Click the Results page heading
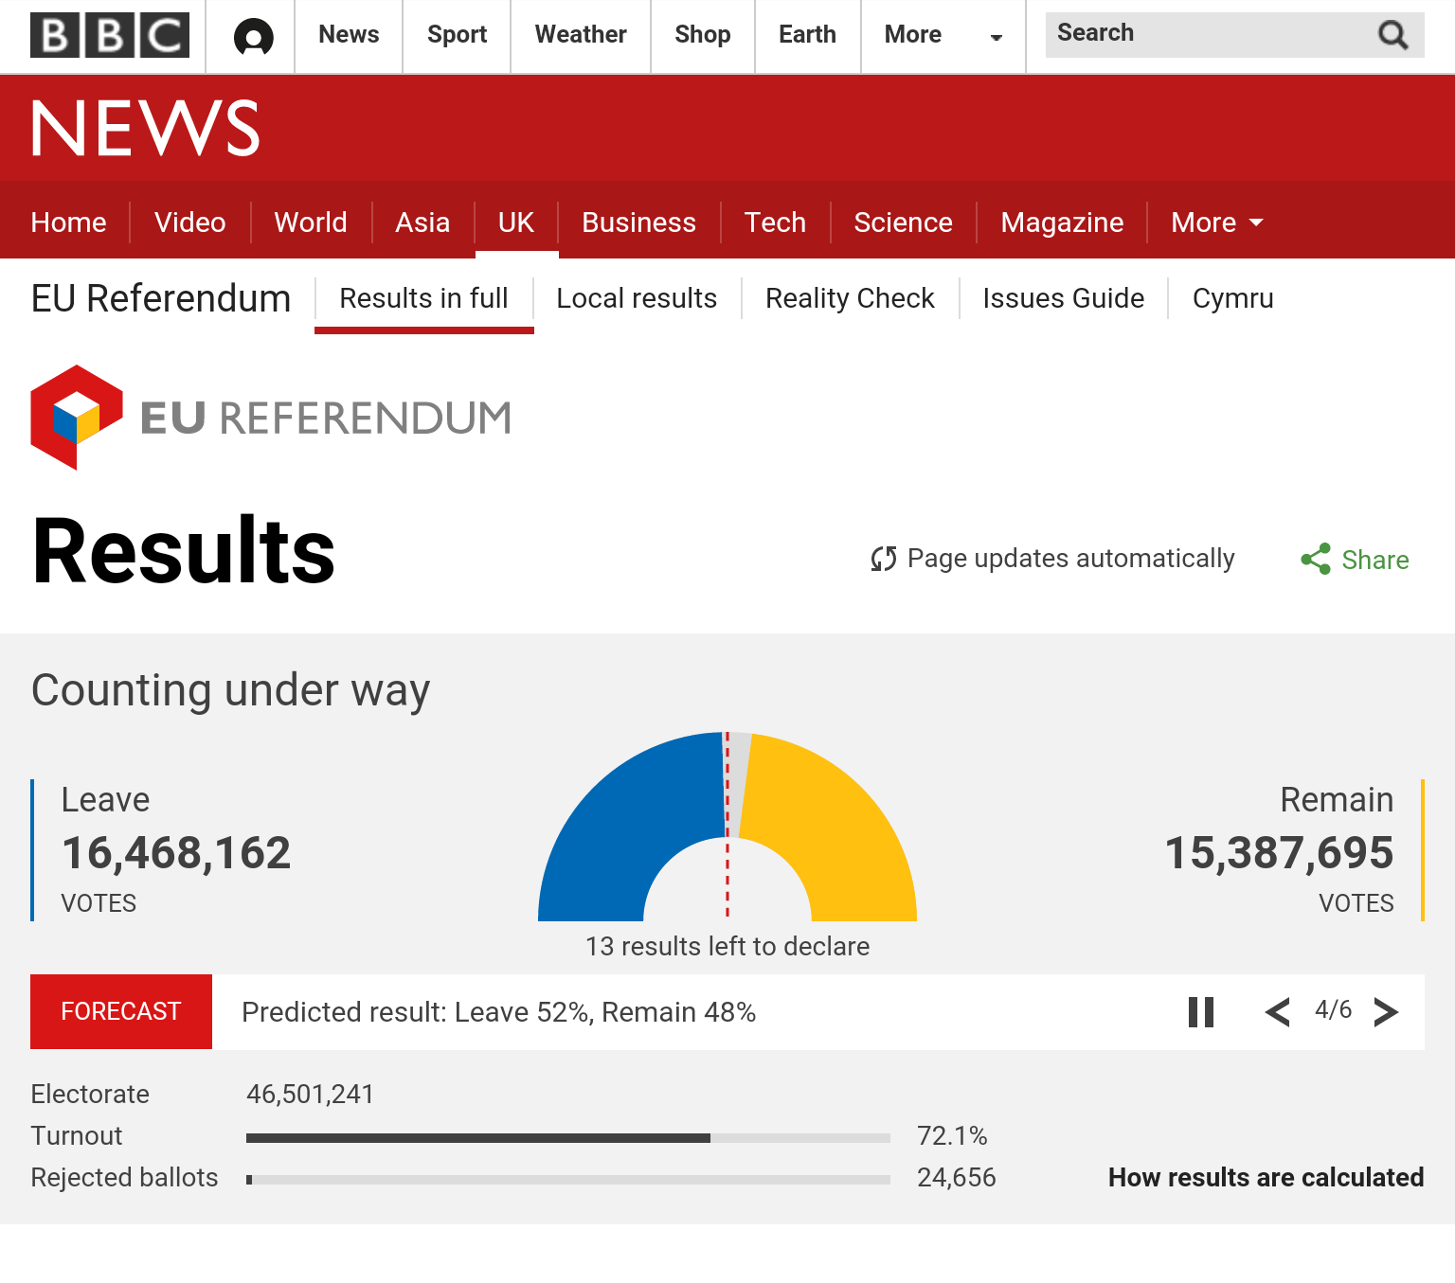The image size is (1455, 1283). click(x=184, y=551)
